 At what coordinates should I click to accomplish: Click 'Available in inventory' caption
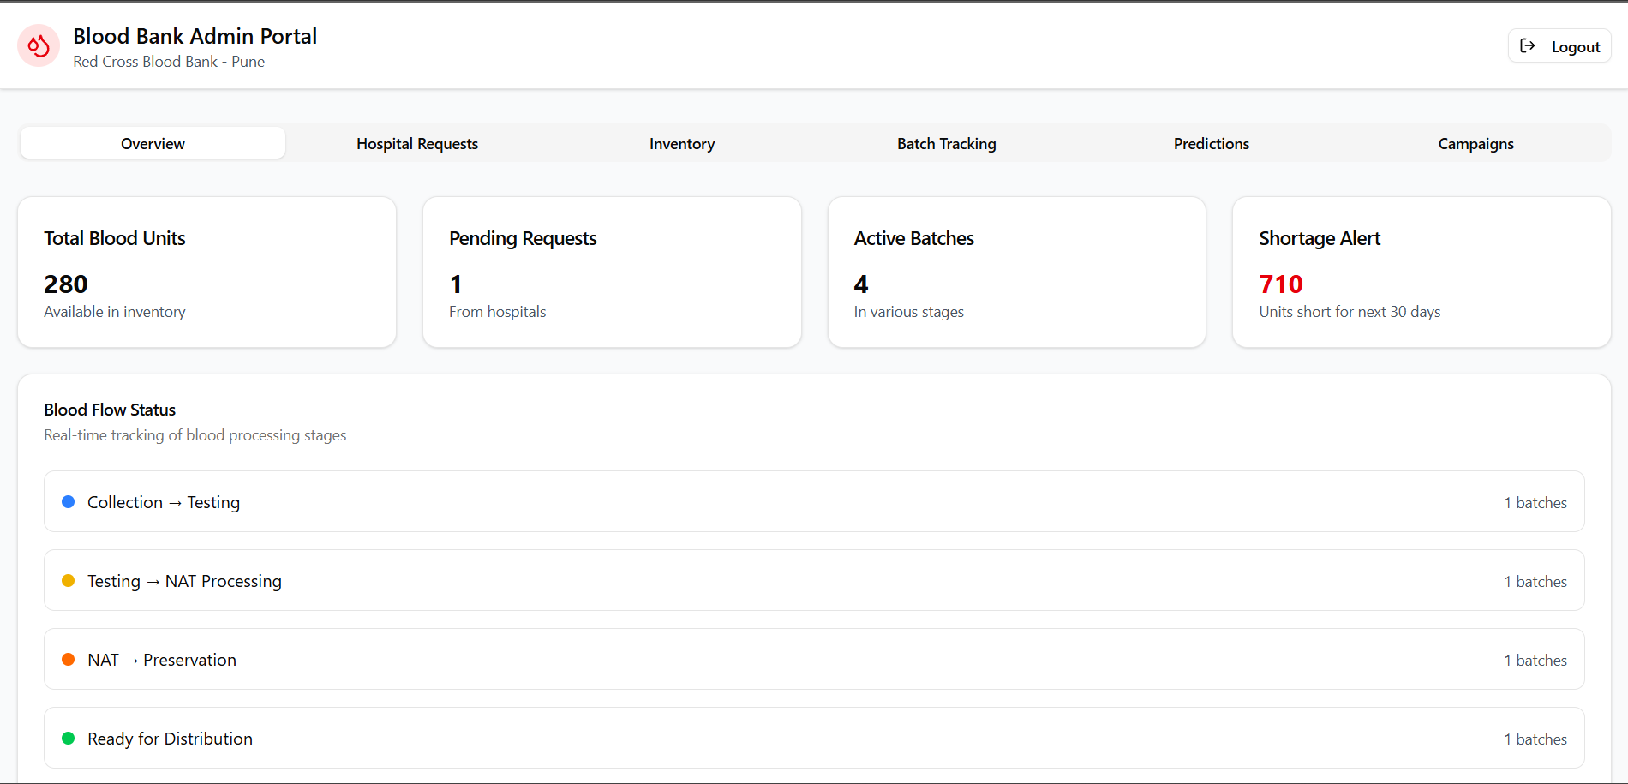[115, 312]
